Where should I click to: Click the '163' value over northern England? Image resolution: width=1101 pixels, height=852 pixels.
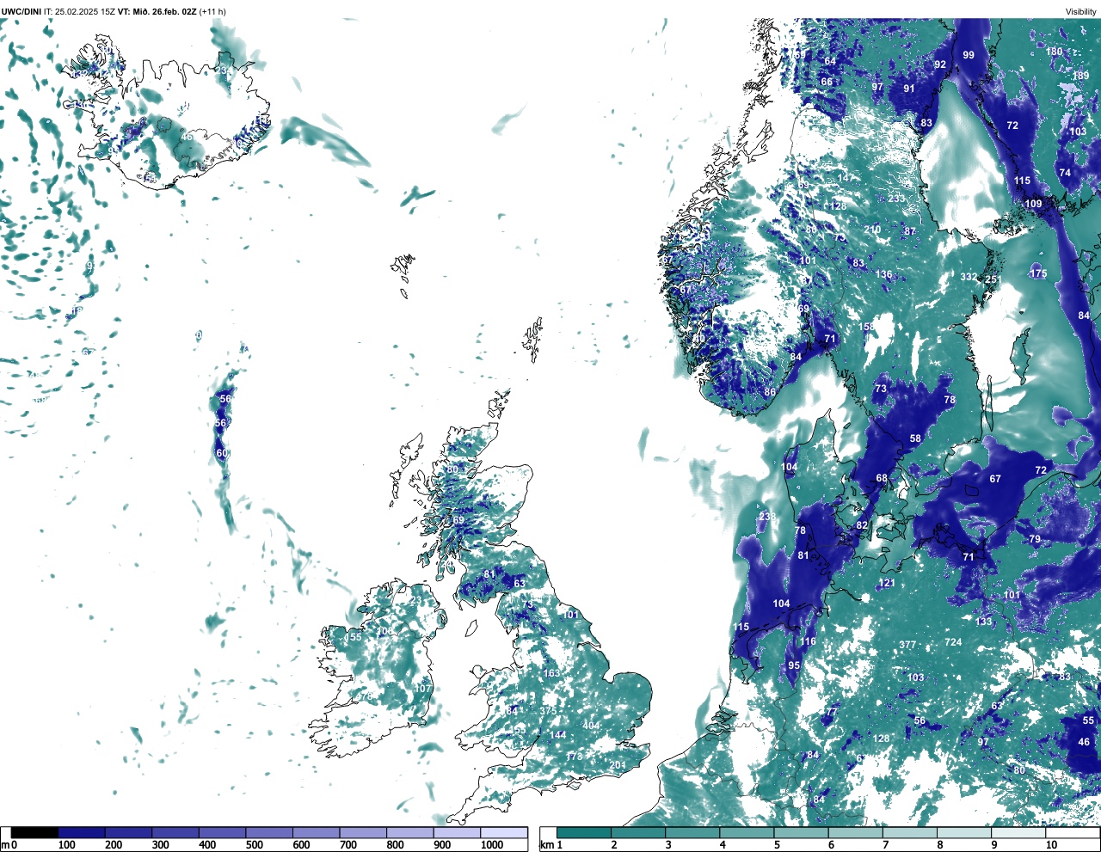[x=551, y=673]
